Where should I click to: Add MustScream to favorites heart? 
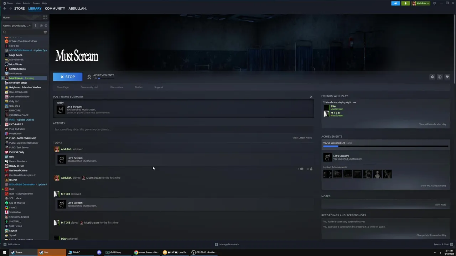(x=447, y=77)
